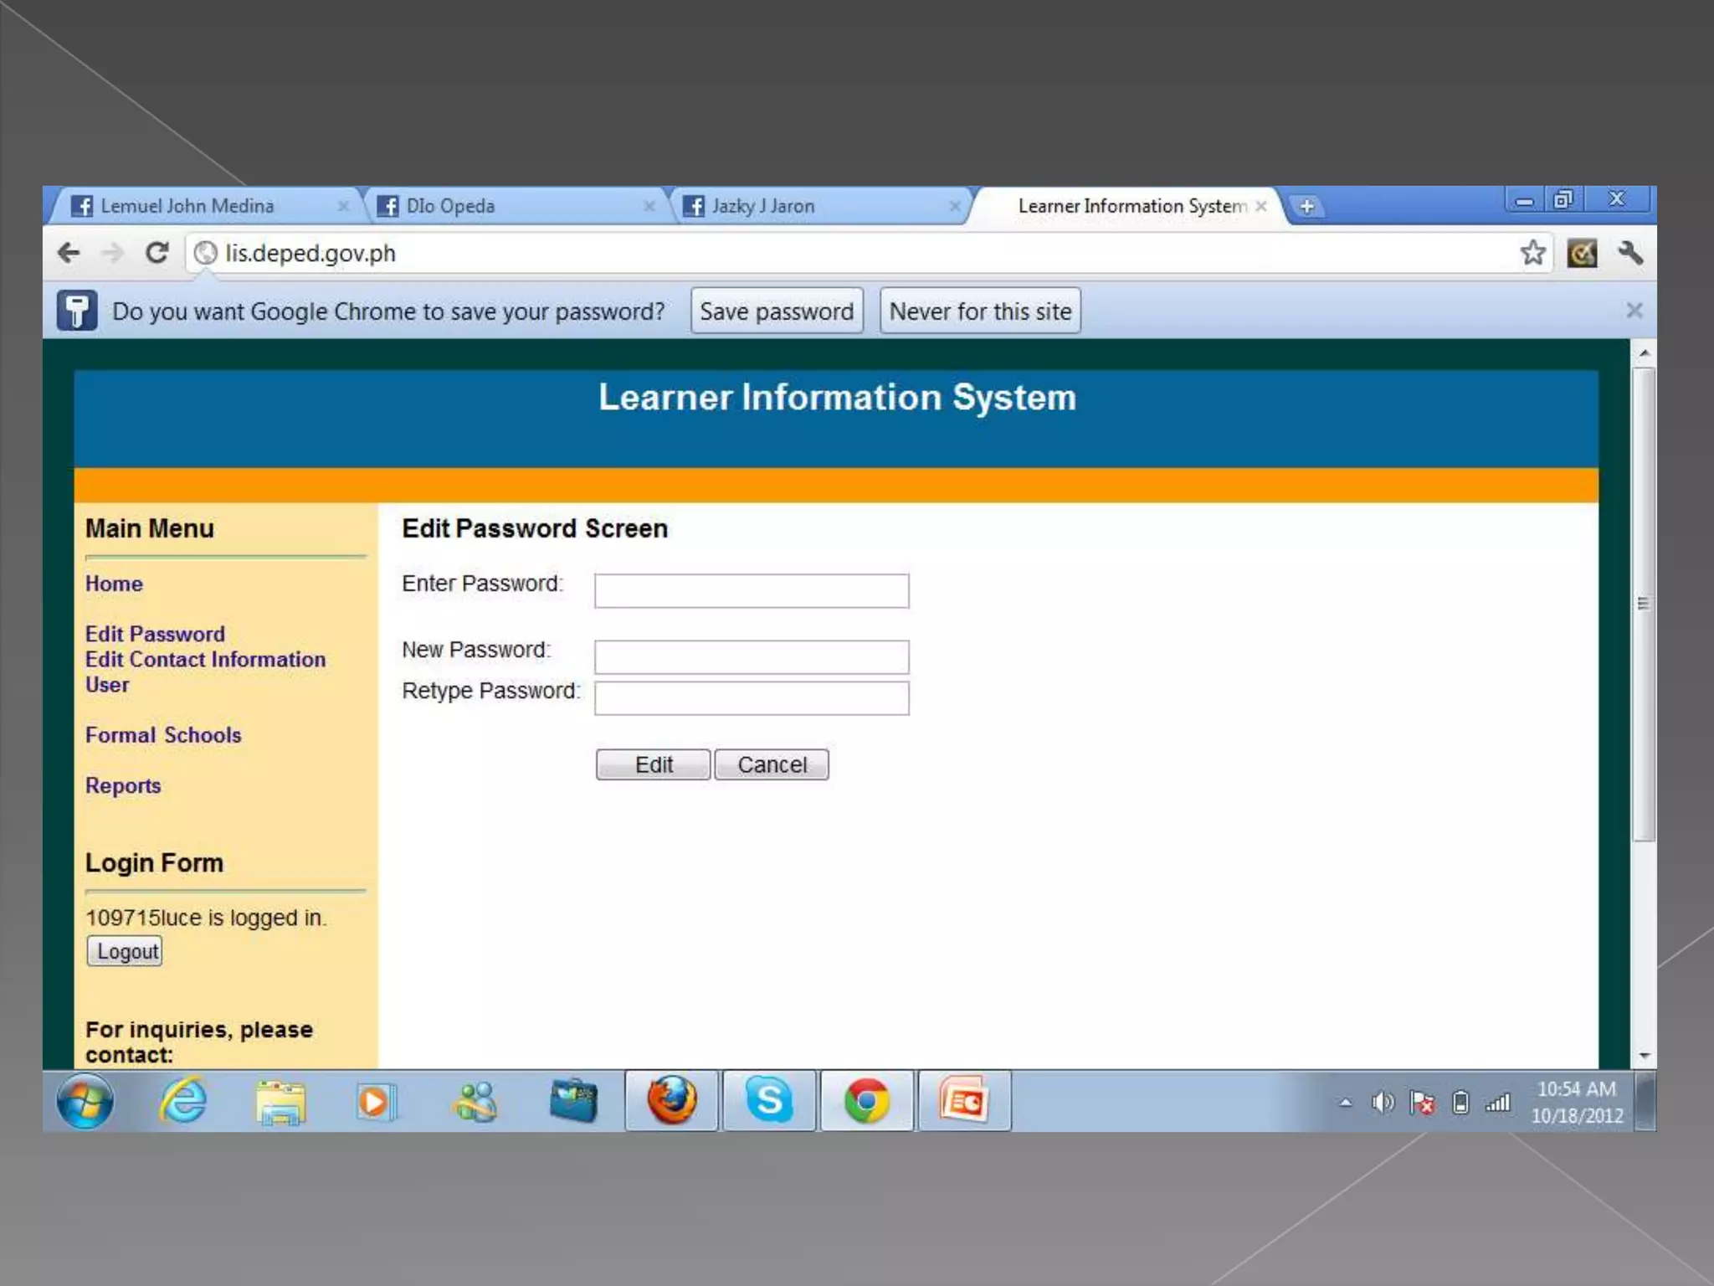Open the Windows Start menu orb
The image size is (1714, 1286).
click(x=85, y=1101)
